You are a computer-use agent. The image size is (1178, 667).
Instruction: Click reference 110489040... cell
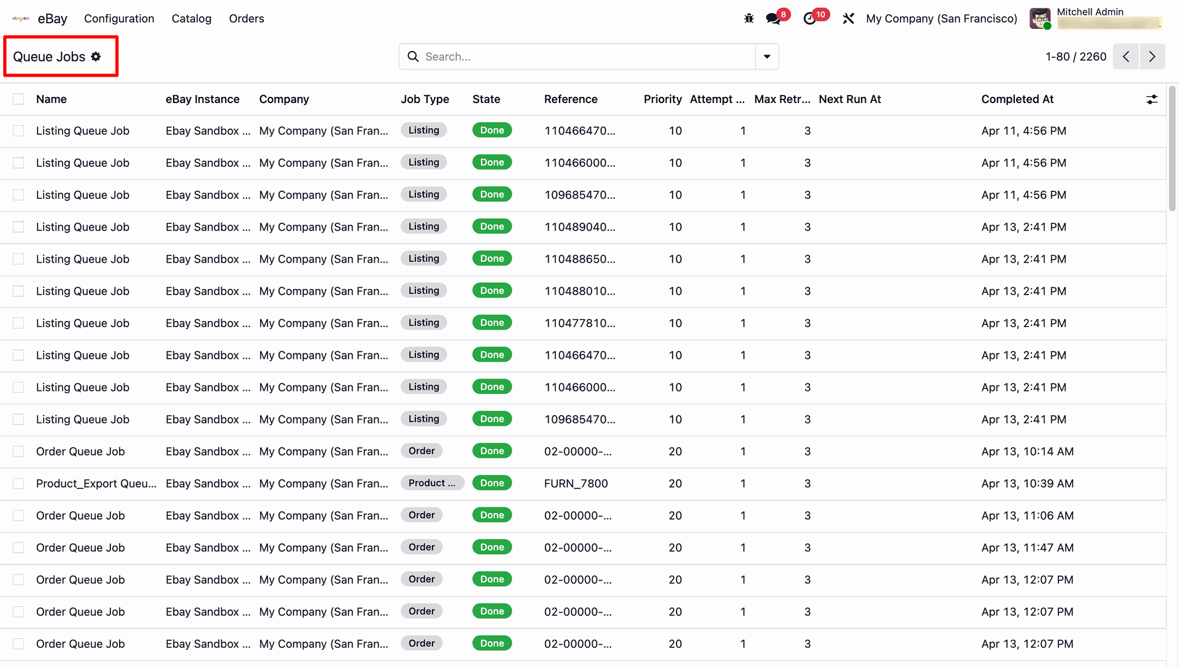[x=580, y=227]
